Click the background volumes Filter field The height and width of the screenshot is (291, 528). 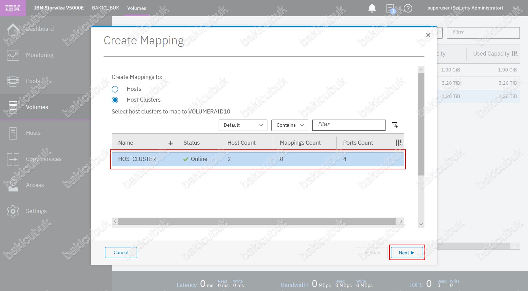click(483, 33)
